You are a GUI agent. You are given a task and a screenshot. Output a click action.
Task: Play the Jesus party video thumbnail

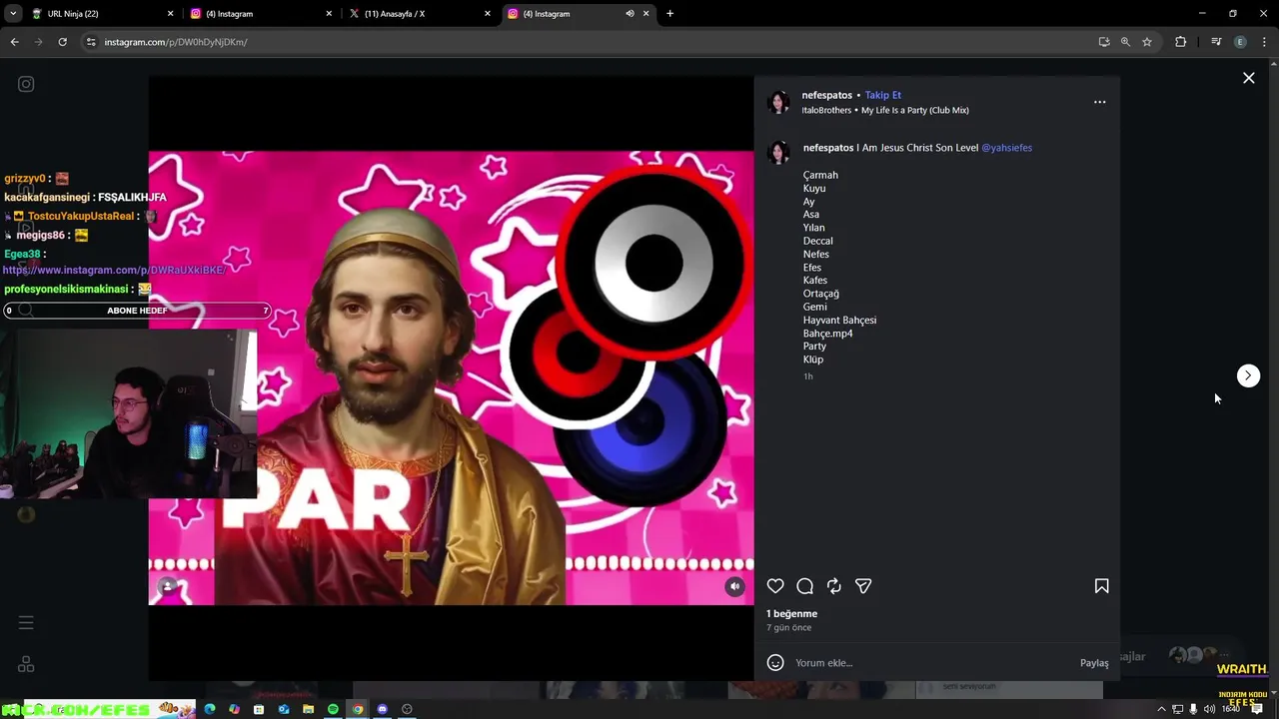coord(451,377)
